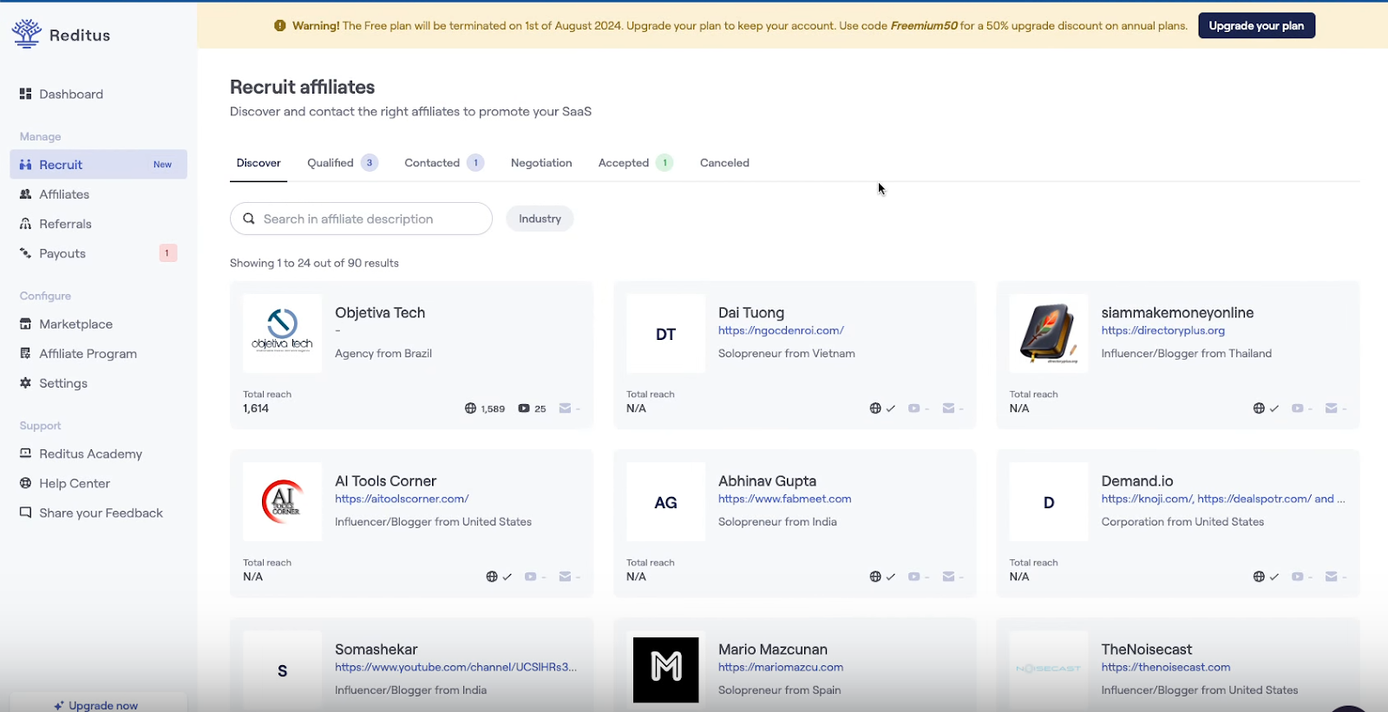Click Abhinav Gupta AG avatar

[x=665, y=501]
